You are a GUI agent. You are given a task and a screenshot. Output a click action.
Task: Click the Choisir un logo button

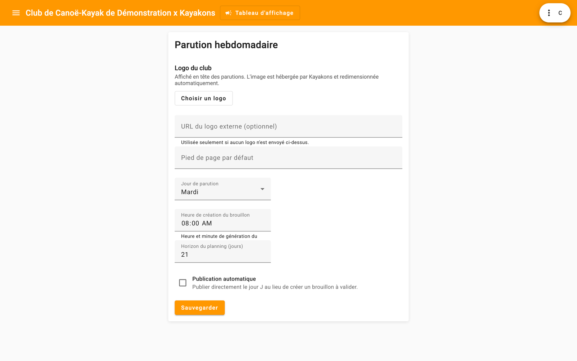[204, 98]
